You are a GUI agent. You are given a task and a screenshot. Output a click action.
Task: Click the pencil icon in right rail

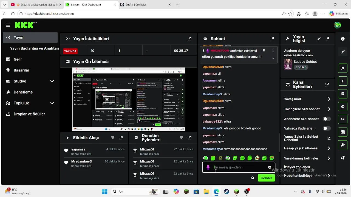pyautogui.click(x=343, y=52)
